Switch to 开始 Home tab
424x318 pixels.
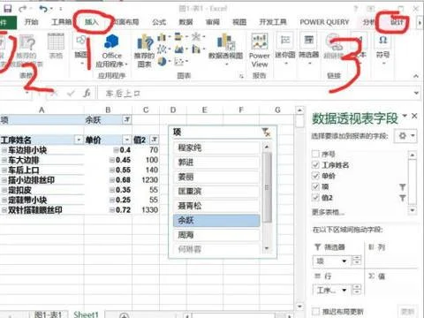[x=31, y=22]
